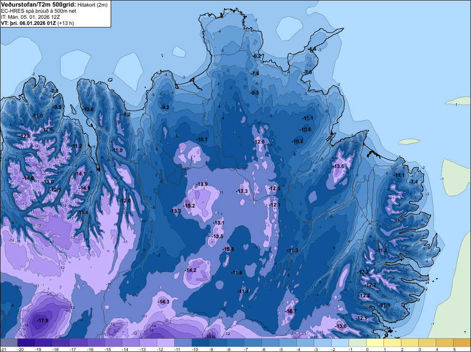Image resolution: width=471 pixels, height=352 pixels.
Task: Pick the color scale segment between -2 and -1
Action: [x=340, y=343]
